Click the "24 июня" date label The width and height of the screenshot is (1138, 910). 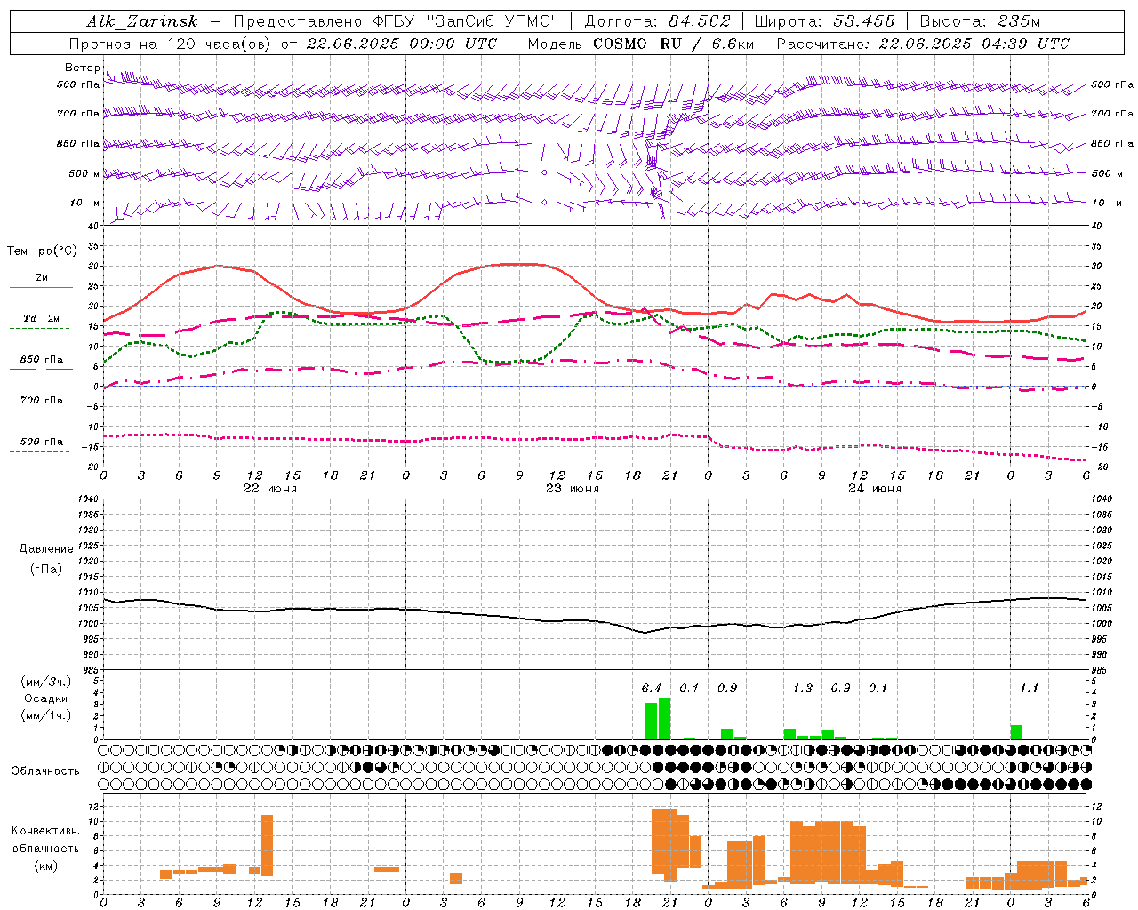(875, 488)
